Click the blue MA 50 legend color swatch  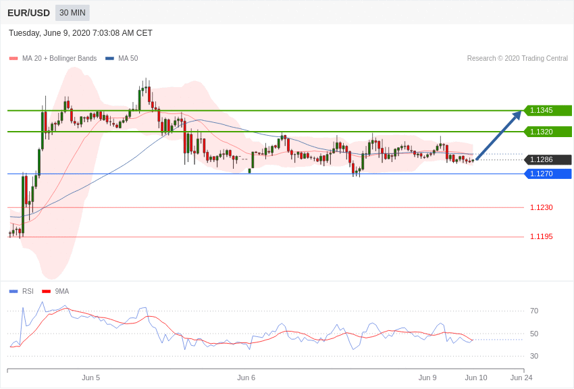109,59
